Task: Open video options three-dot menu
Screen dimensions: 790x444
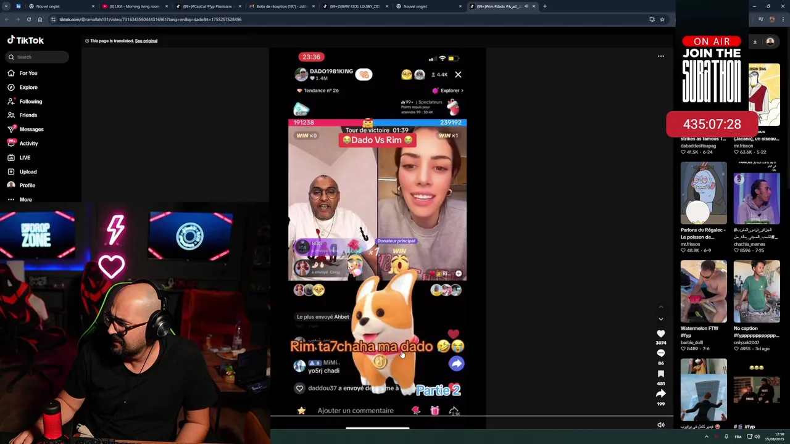Action: point(660,56)
